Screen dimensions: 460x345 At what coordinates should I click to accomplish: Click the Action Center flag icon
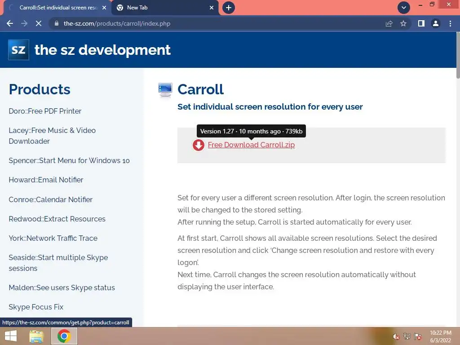[x=418, y=336]
